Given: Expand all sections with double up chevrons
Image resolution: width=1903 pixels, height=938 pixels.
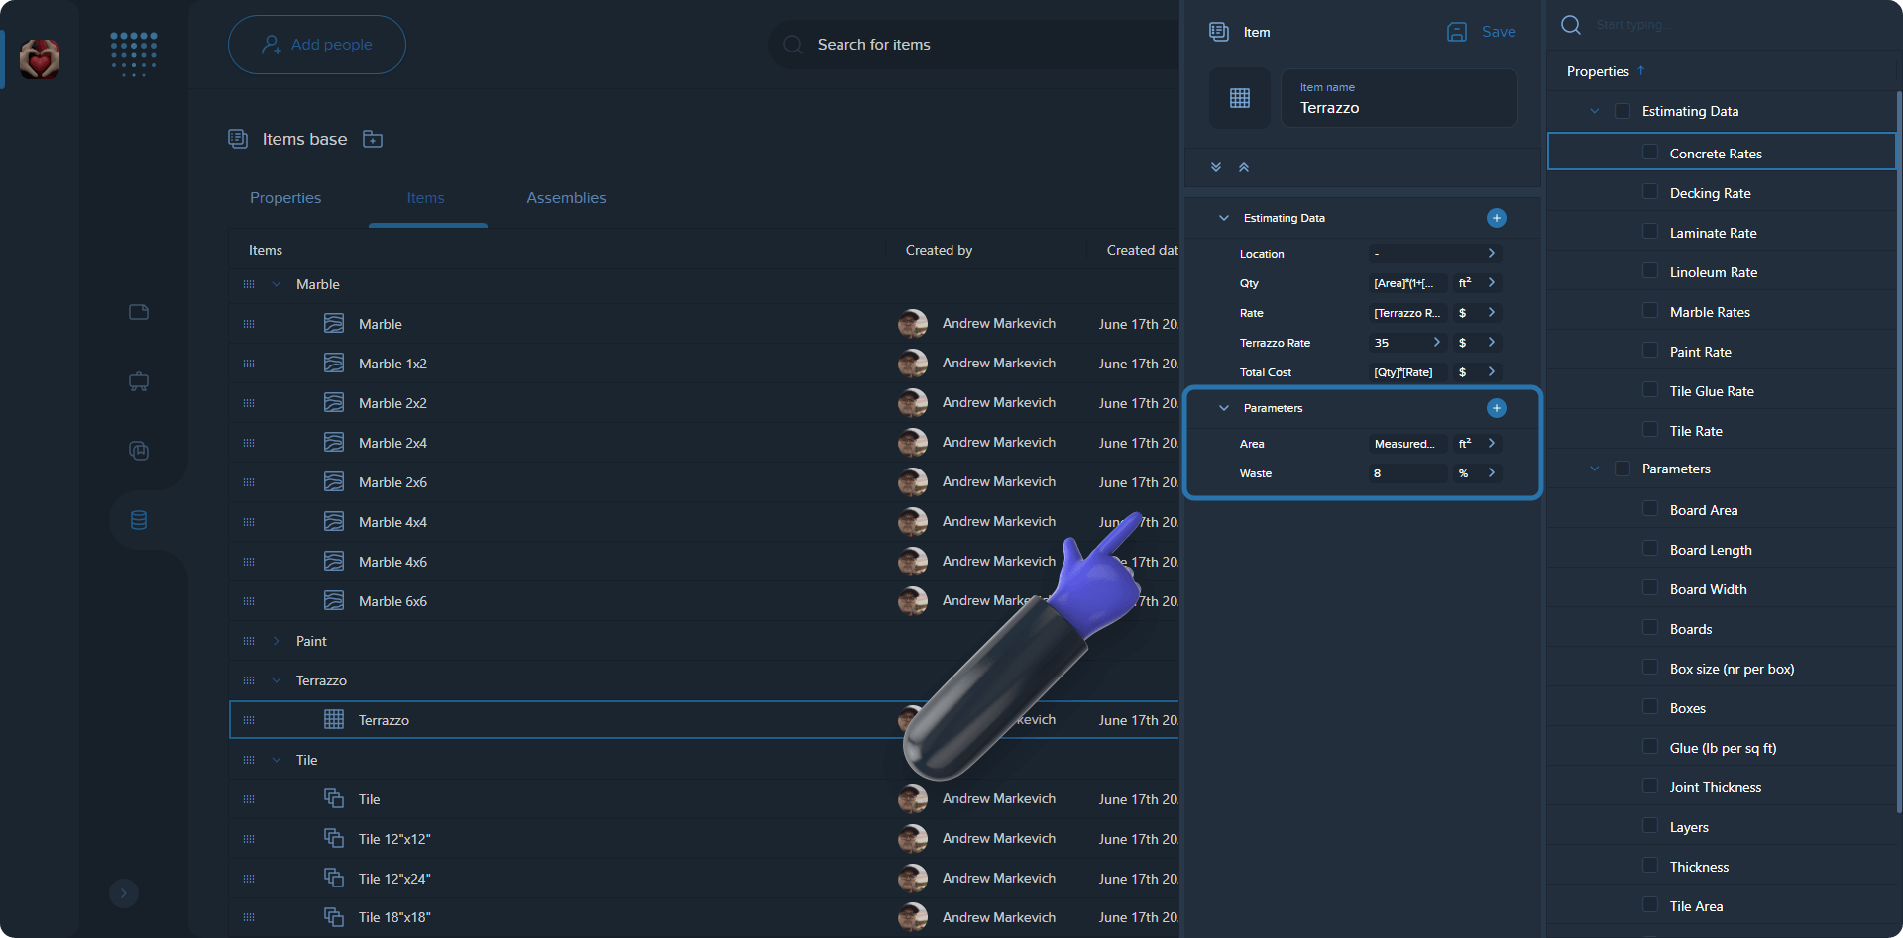Looking at the screenshot, I should pos(1244,167).
